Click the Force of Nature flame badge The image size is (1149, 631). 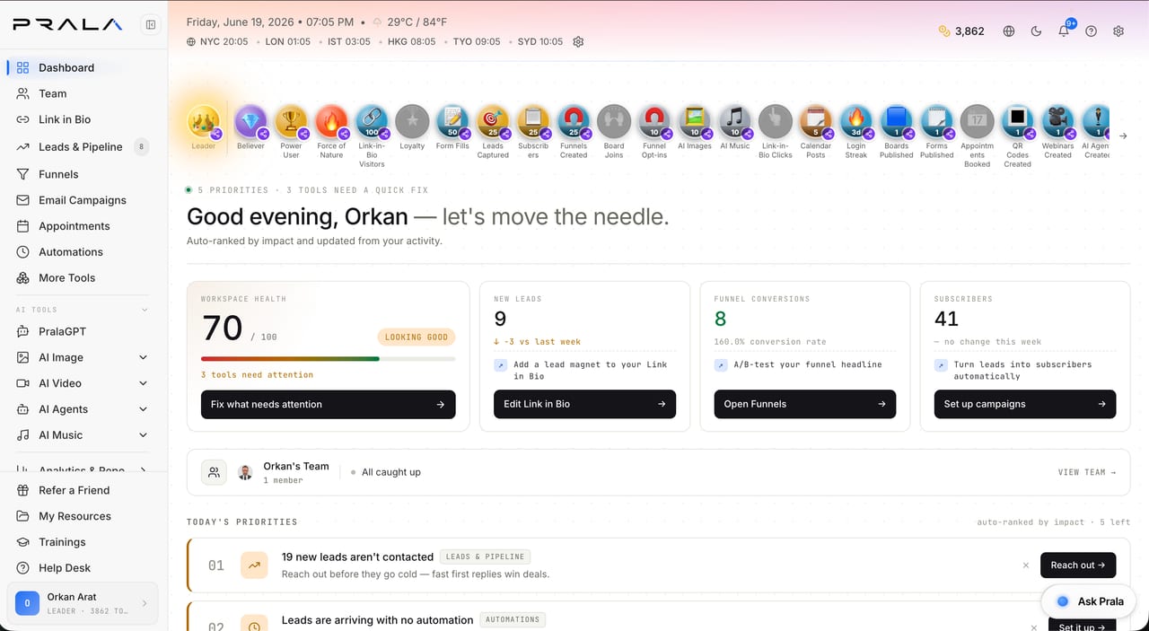tap(331, 121)
